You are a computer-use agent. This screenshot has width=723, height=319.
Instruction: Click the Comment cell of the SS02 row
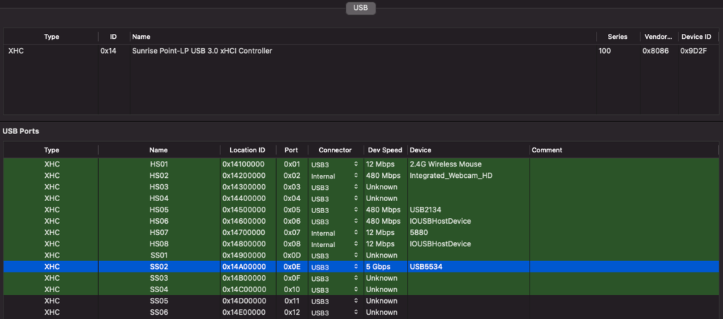pos(621,267)
